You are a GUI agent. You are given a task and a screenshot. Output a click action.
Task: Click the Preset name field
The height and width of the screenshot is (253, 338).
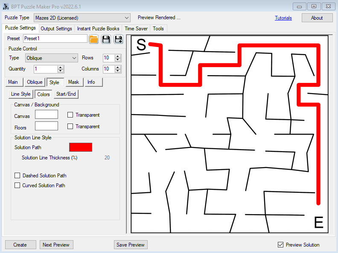click(55, 38)
